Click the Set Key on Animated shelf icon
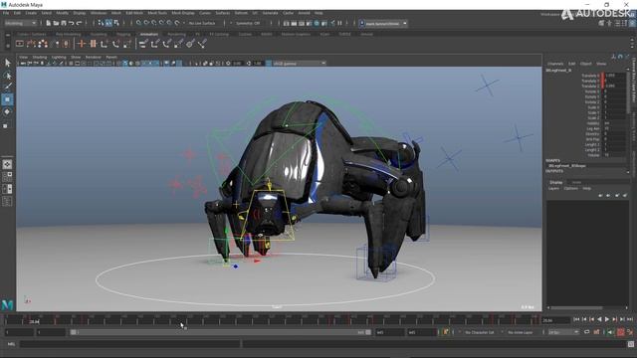637x358 pixels. pos(93,44)
